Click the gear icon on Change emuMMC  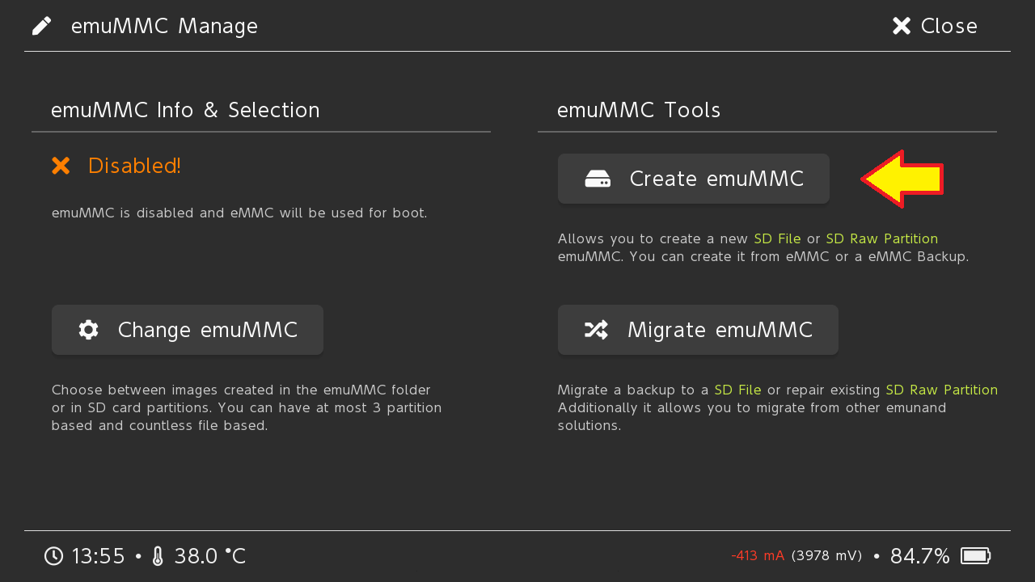89,330
